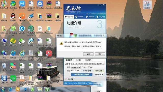
Task: Select the ISO模式 tab
Action: pyautogui.click(x=79, y=60)
